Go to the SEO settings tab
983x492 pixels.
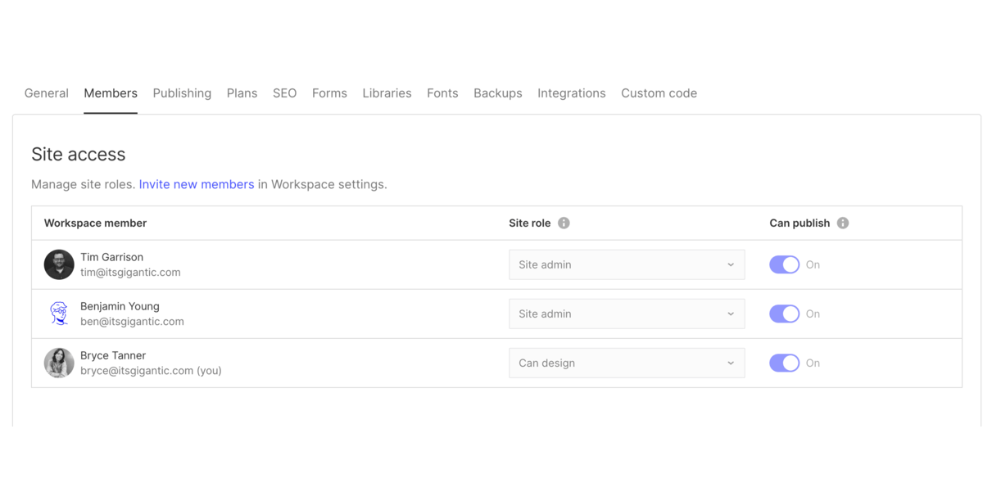(x=284, y=93)
